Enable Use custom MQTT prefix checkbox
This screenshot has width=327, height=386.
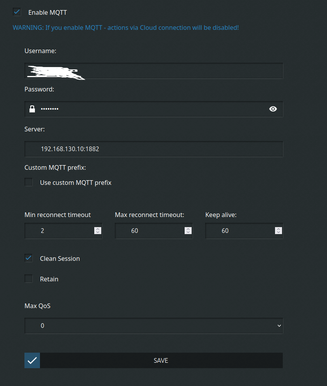29,182
